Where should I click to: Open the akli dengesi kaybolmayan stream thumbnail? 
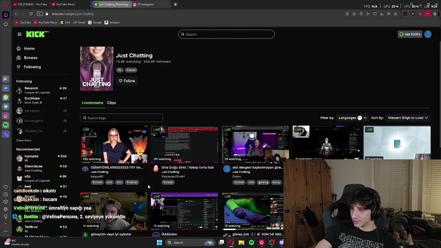point(255,144)
